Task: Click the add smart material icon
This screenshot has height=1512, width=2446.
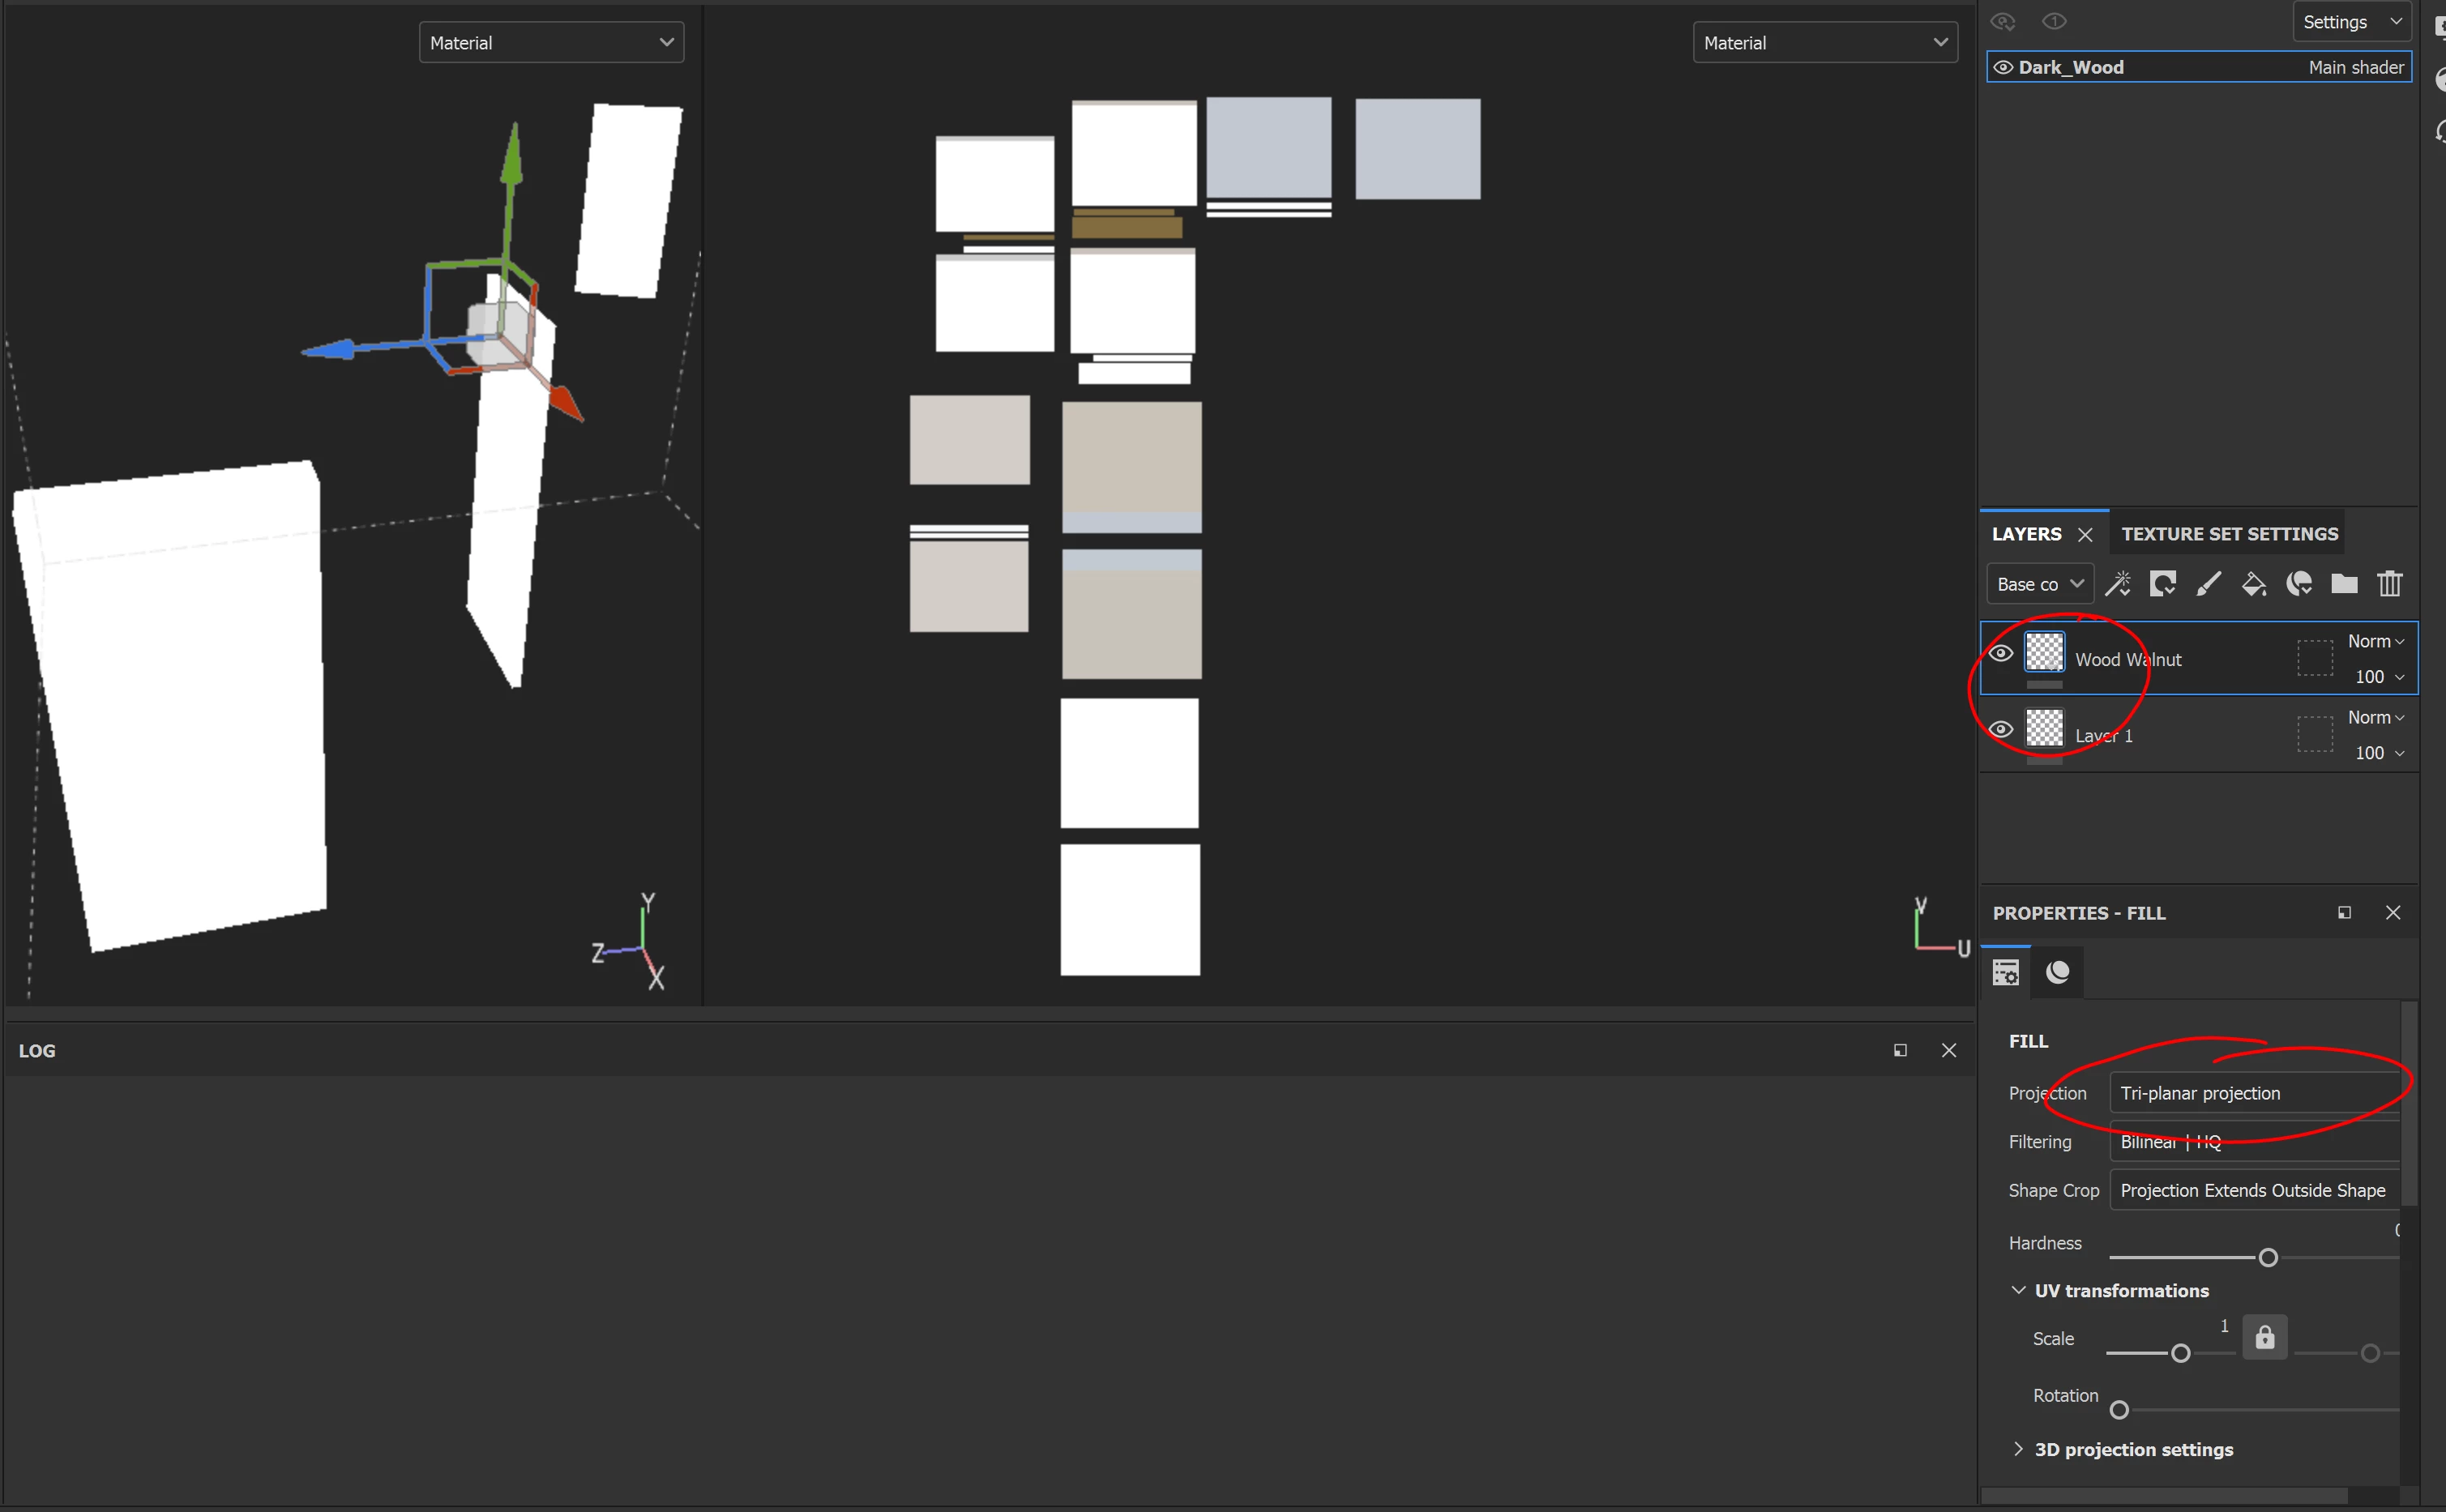Action: (2299, 584)
